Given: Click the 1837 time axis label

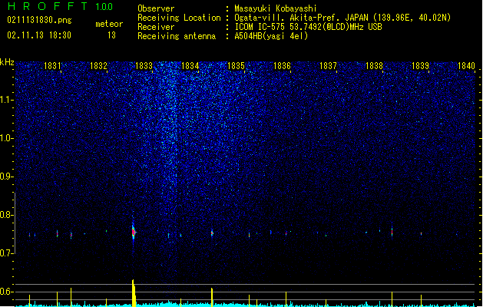Looking at the screenshot, I should tap(328, 65).
